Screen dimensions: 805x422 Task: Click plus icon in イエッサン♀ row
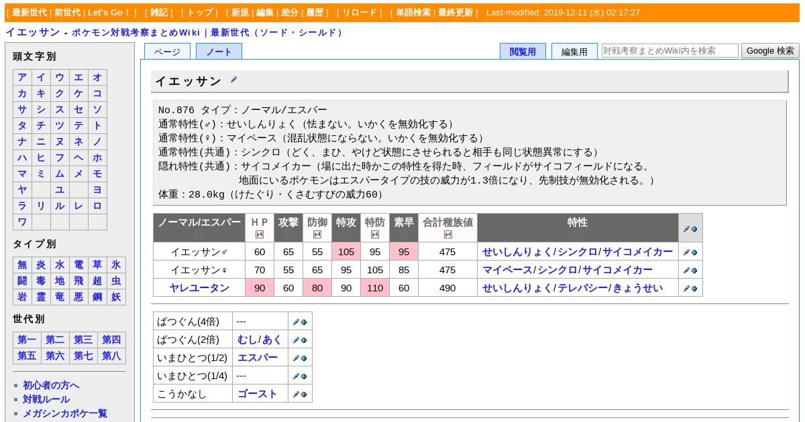(694, 271)
